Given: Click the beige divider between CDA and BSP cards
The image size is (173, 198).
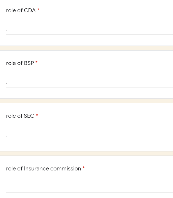Looking at the screenshot, I should click(x=86, y=48).
